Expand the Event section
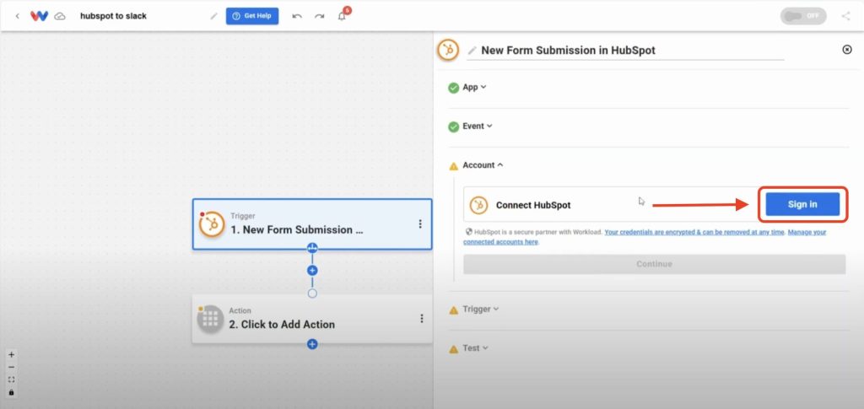This screenshot has height=409, width=864. click(x=478, y=126)
